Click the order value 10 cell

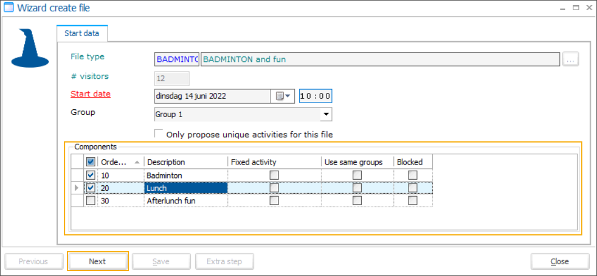pyautogui.click(x=121, y=175)
